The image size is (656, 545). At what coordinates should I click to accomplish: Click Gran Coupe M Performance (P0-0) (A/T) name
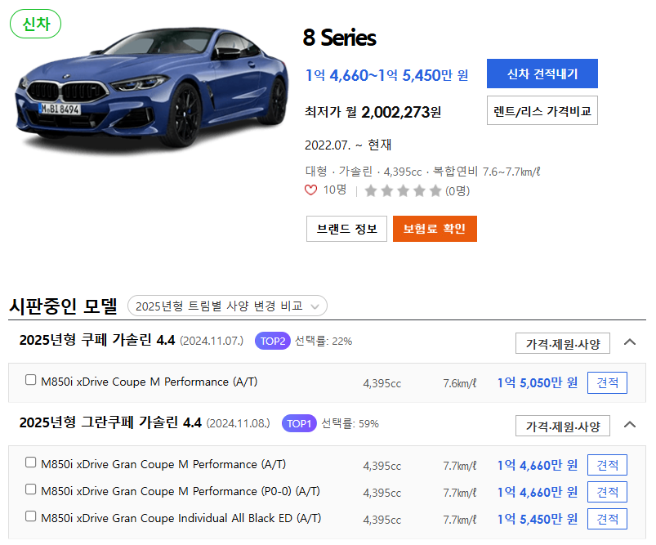click(x=181, y=491)
